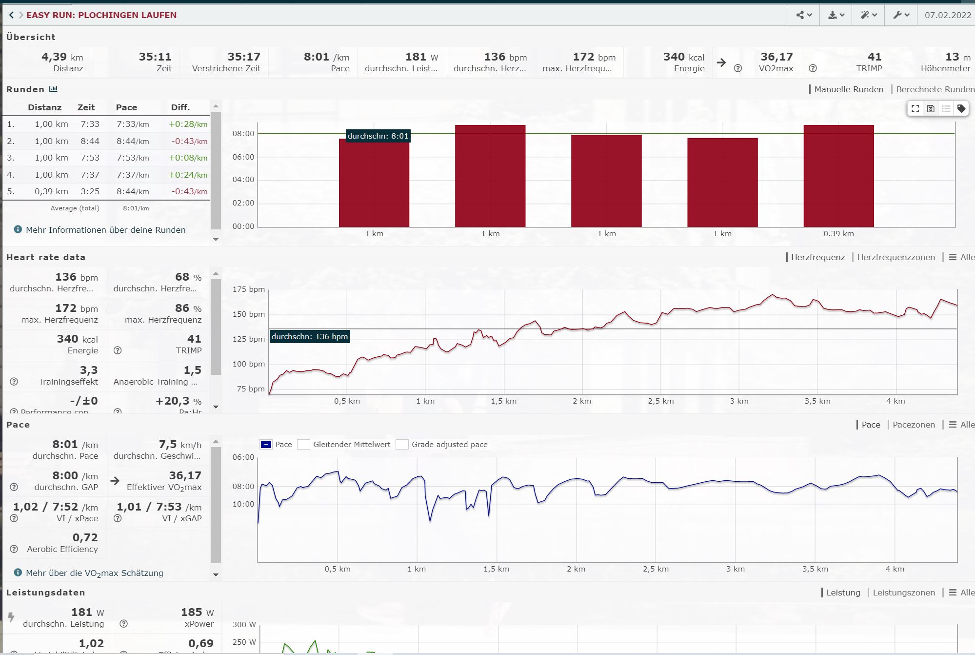Switch to Herzfrequenzzonen tab

[895, 257]
